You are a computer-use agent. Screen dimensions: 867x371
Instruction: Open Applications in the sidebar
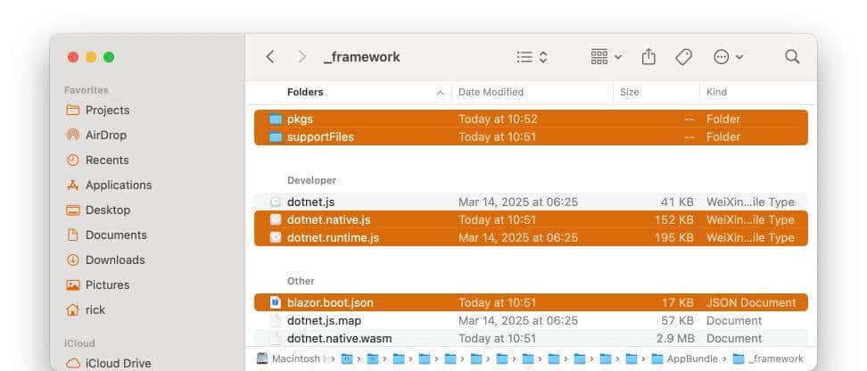click(118, 185)
